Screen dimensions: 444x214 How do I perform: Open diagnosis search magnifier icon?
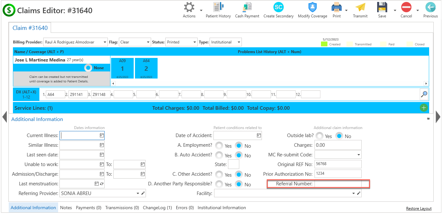tap(424, 94)
